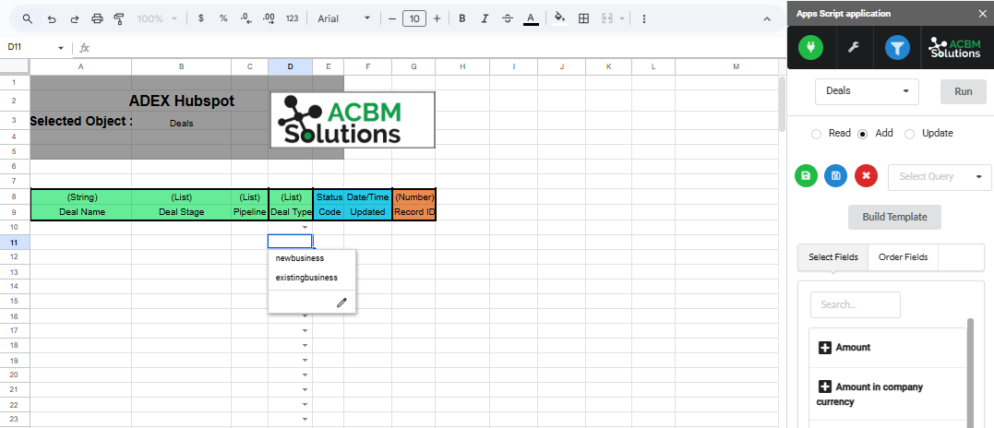The width and height of the screenshot is (994, 428).
Task: Close the Apps Script application panel
Action: click(x=982, y=13)
